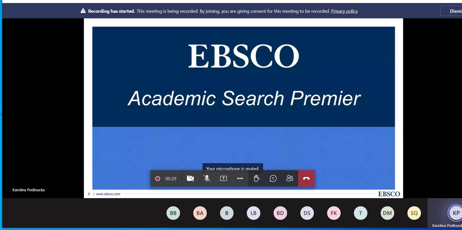Click the 00:29 meeting timer

click(171, 179)
